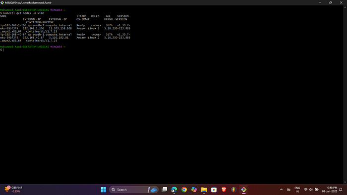
Task: Open FL Studio from the taskbar
Action: pos(233,190)
